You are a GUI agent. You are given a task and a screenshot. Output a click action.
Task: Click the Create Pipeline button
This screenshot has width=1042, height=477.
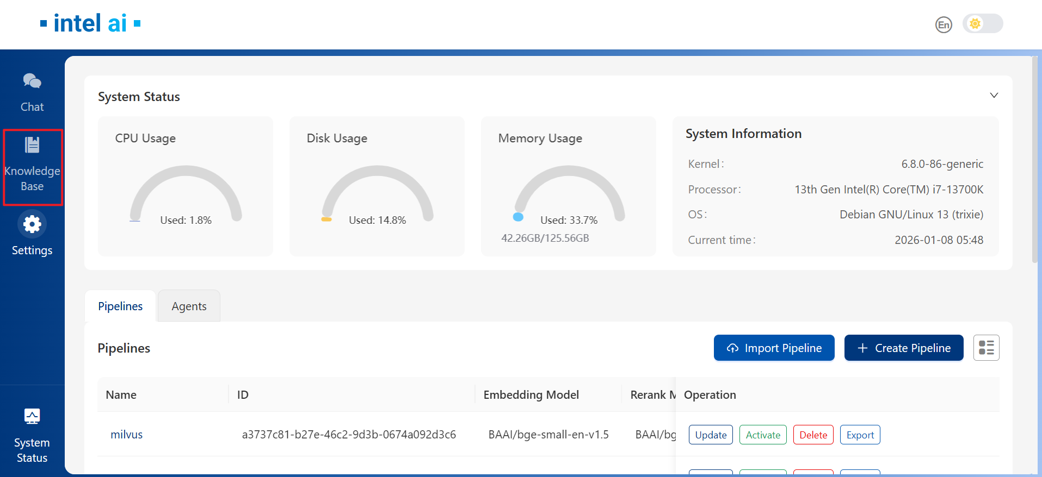[903, 348]
